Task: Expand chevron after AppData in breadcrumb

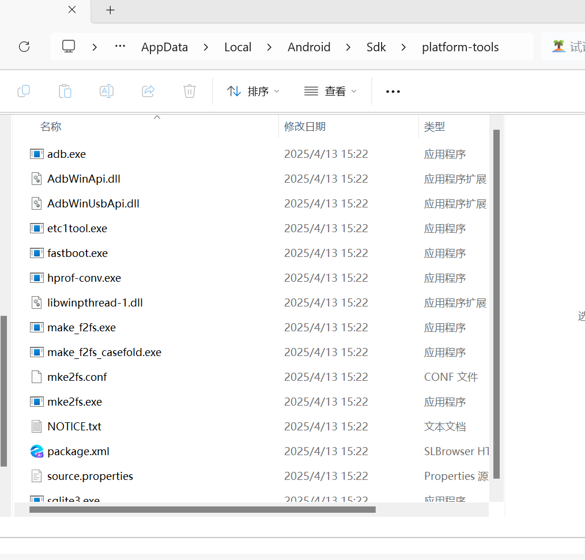Action: (x=206, y=47)
